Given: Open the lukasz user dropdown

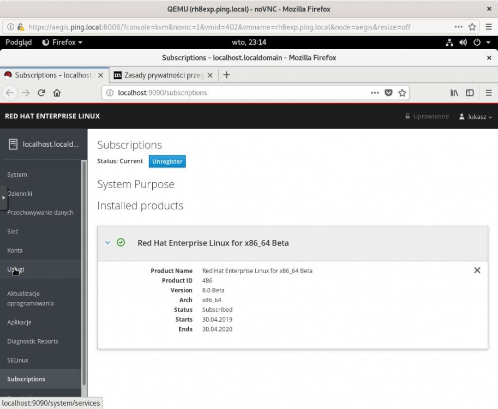Looking at the screenshot, I should click(x=476, y=117).
